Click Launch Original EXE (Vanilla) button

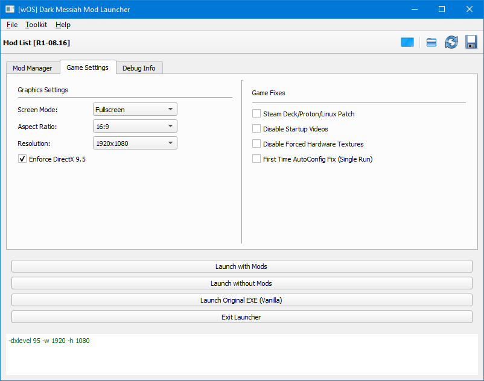pos(241,300)
